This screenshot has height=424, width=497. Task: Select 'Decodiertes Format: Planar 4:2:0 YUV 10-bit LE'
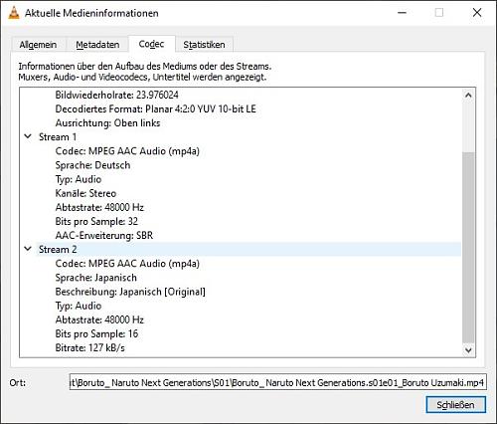(155, 108)
